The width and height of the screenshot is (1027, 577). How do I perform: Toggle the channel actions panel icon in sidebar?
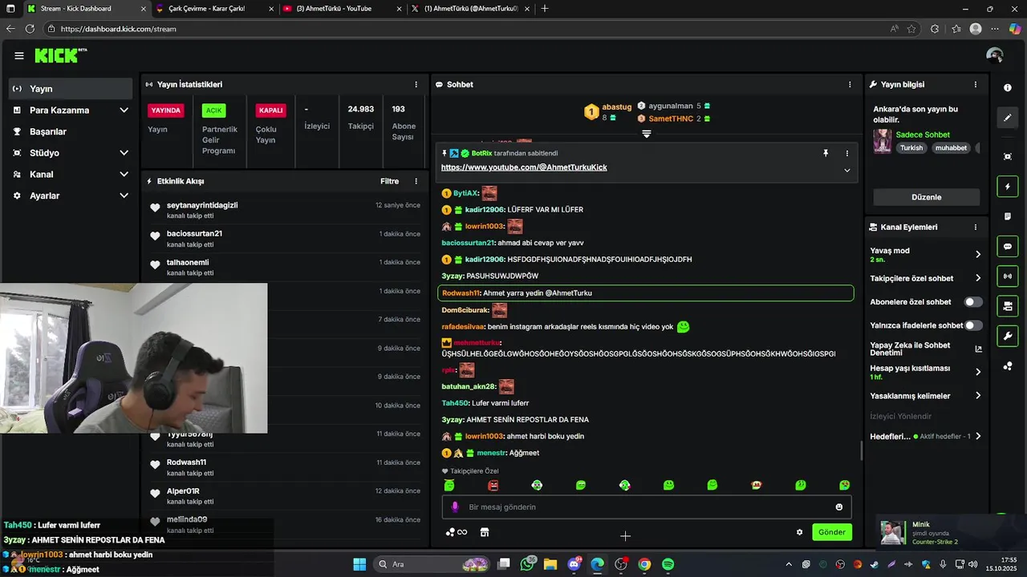tap(1008, 306)
